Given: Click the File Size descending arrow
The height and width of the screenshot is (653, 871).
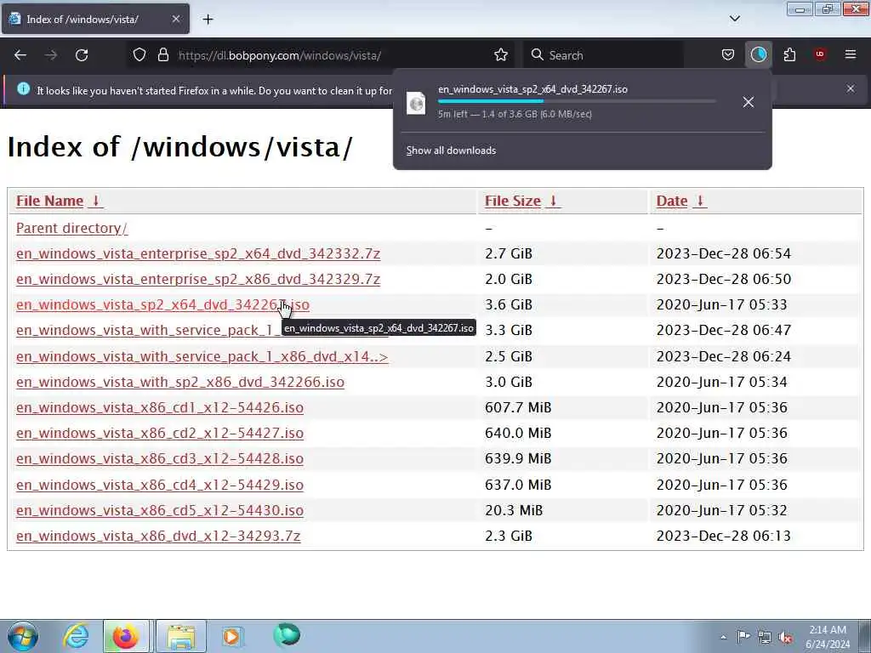Looking at the screenshot, I should click(553, 201).
